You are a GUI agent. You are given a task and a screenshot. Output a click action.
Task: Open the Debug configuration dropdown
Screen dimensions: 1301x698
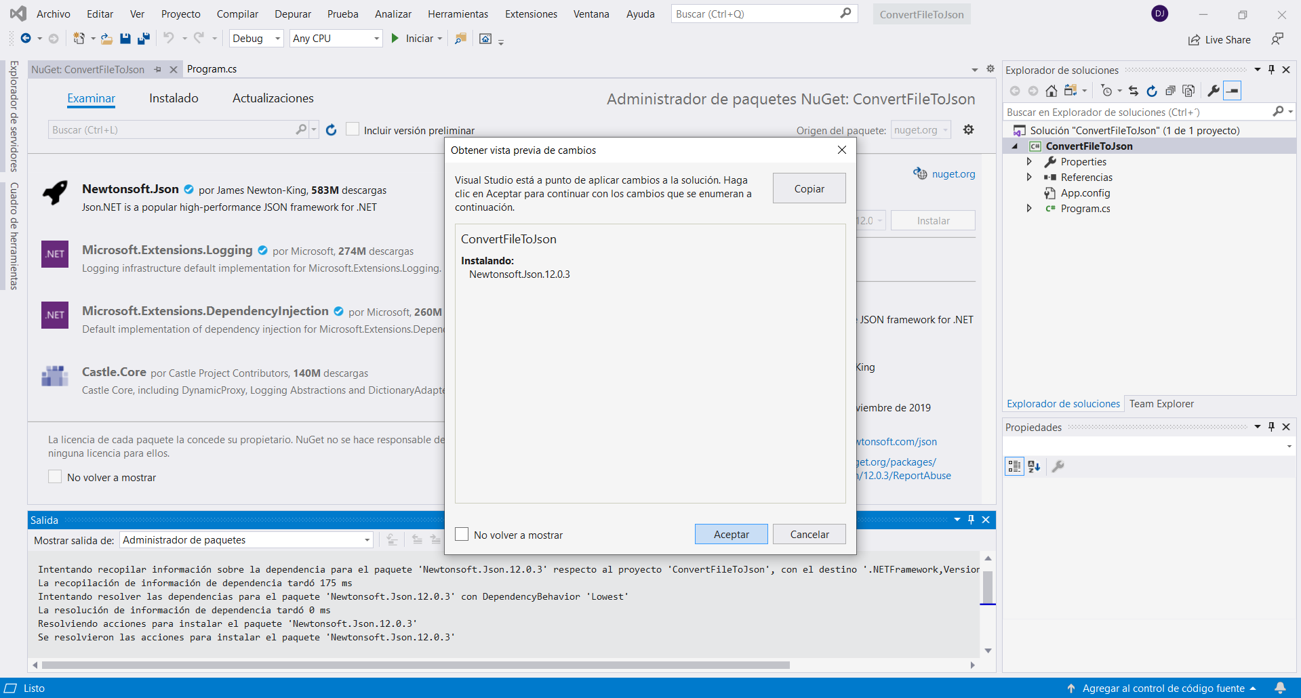[256, 39]
